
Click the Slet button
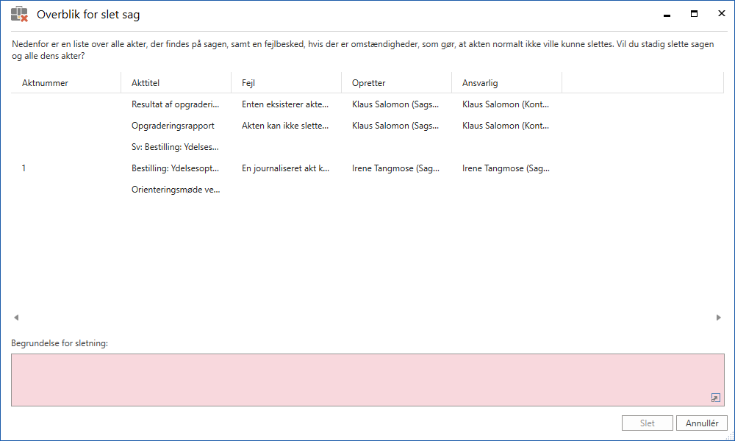(648, 423)
